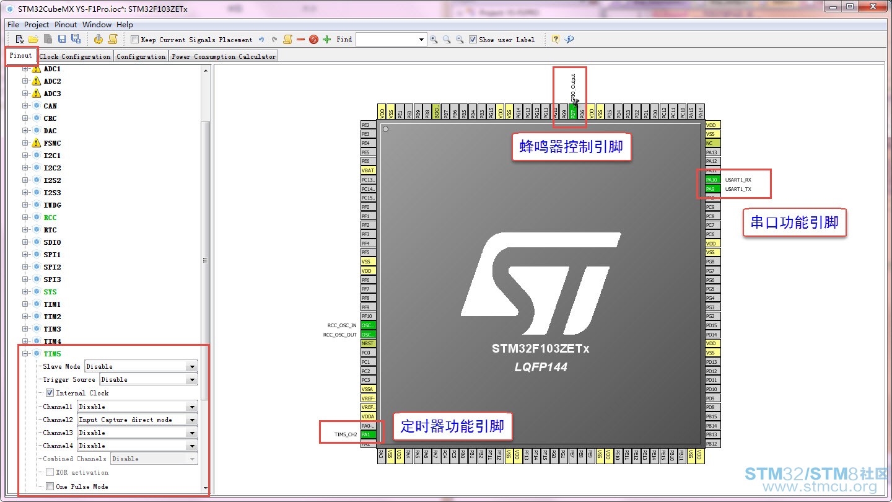Open the Window menu
This screenshot has width=892, height=502.
[97, 25]
